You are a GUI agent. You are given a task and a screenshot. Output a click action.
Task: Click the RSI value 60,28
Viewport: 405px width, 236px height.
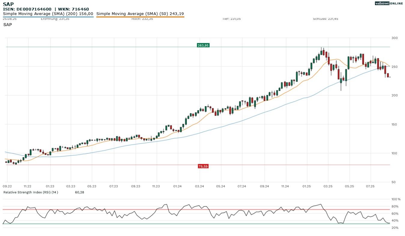point(80,192)
